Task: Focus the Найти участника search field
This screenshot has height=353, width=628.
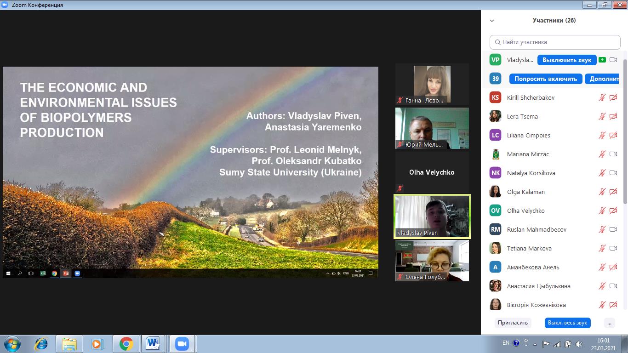Action: coord(555,42)
